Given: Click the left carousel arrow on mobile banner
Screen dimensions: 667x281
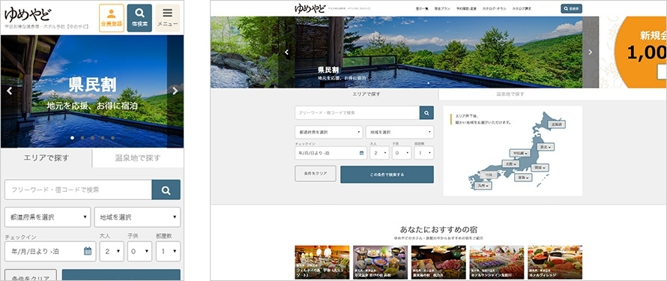Looking at the screenshot, I should tap(9, 91).
